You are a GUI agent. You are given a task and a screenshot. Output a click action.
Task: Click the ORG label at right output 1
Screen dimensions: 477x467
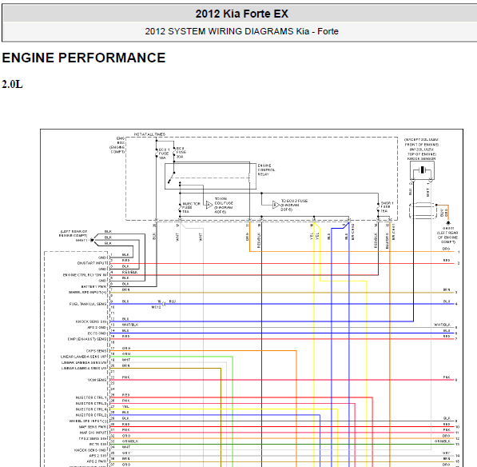446,249
